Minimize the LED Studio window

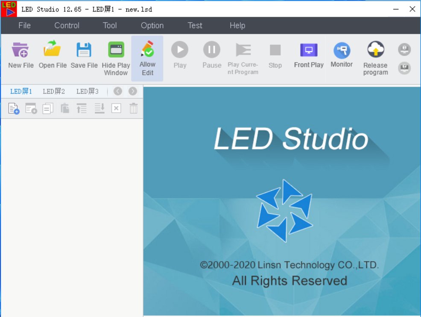[x=396, y=9]
